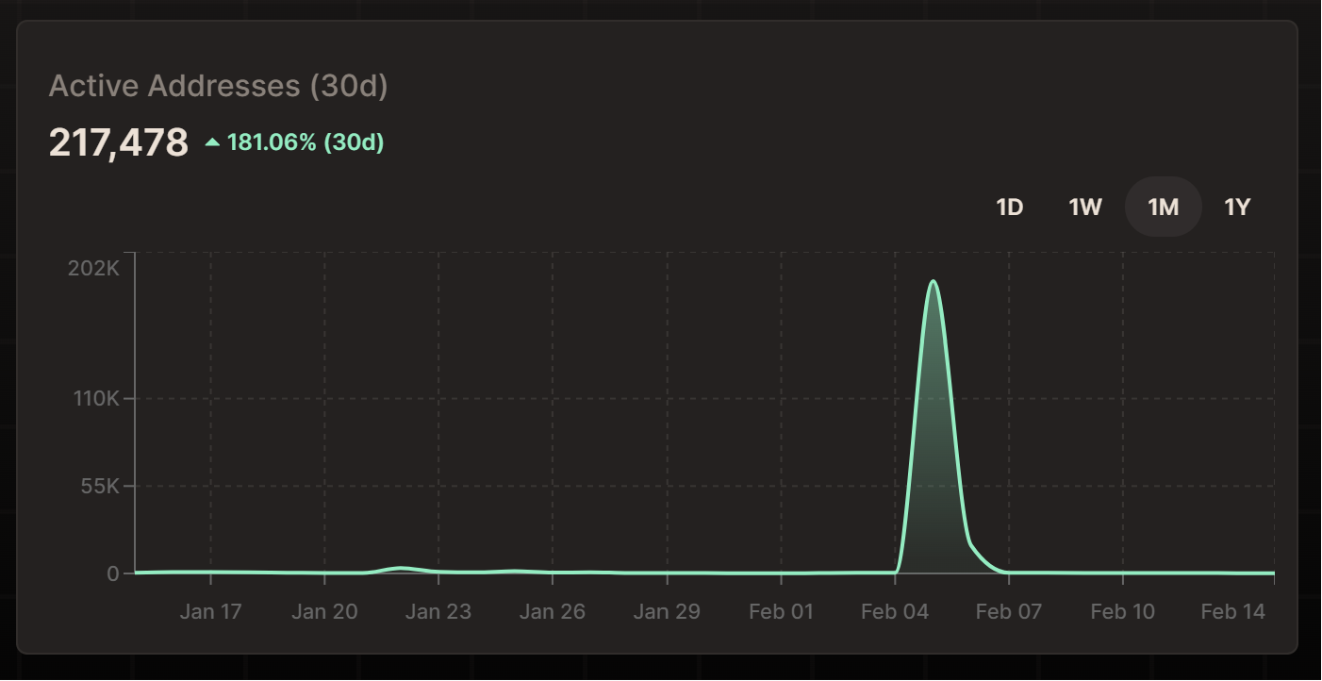
Task: Click the green up-arrow change icon
Action: (213, 143)
